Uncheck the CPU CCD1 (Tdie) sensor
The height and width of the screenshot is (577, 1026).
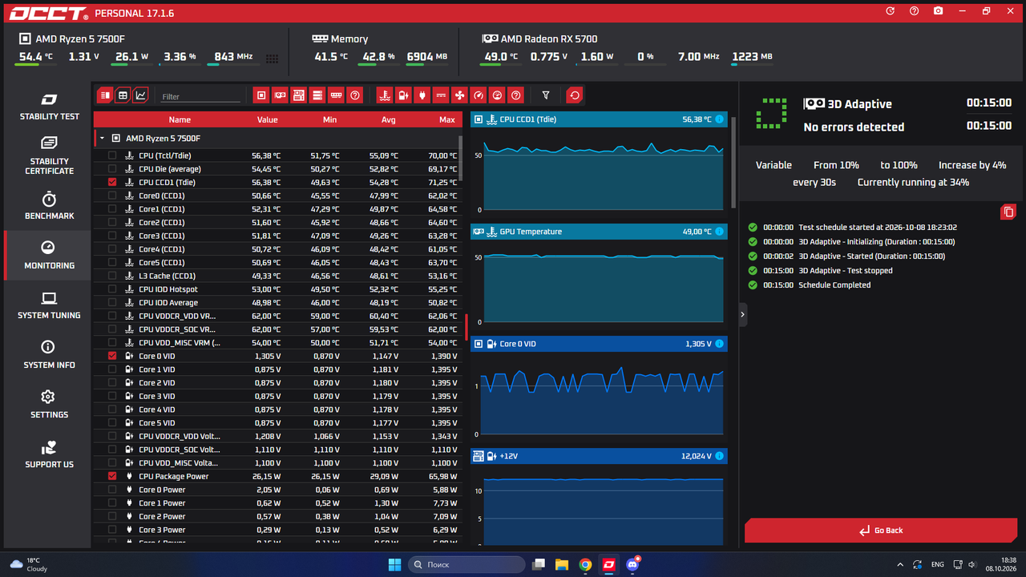(112, 183)
